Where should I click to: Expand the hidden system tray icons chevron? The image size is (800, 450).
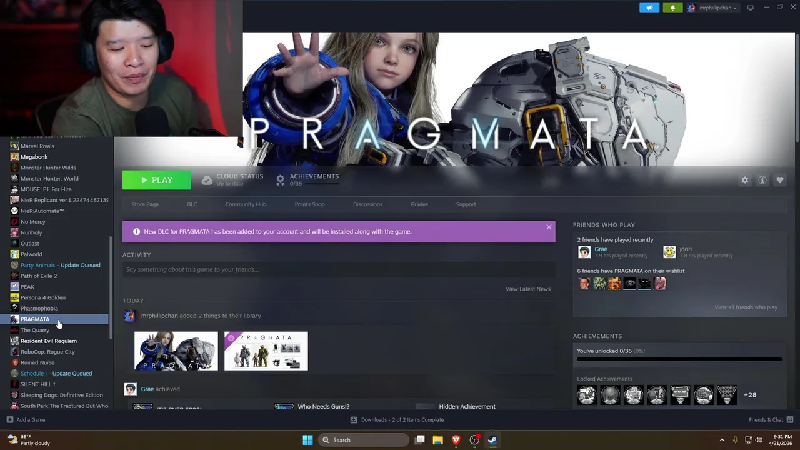tap(722, 440)
